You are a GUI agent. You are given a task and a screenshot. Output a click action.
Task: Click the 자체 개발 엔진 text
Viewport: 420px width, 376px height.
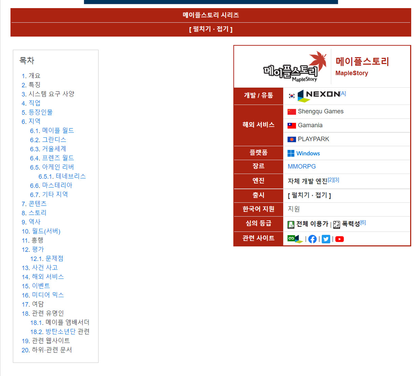pos(308,181)
